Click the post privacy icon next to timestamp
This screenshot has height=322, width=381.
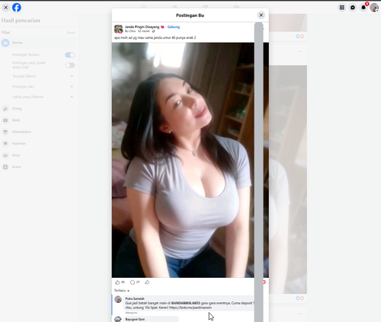pos(153,31)
